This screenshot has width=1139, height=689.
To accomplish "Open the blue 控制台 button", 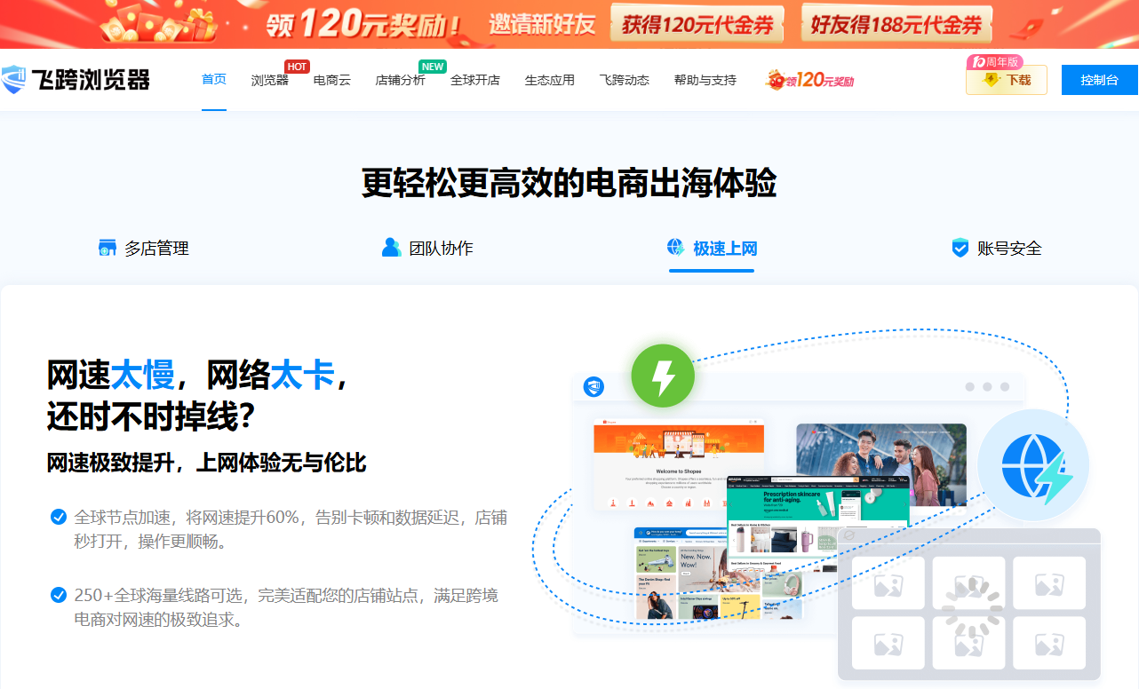I will click(1099, 80).
